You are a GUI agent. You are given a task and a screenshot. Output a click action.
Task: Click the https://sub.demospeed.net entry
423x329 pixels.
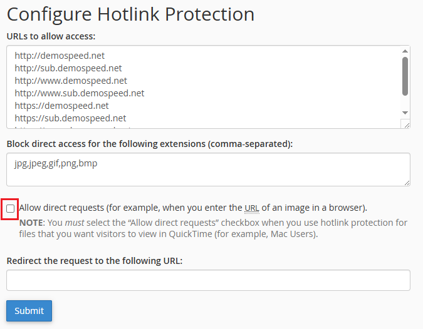70,118
